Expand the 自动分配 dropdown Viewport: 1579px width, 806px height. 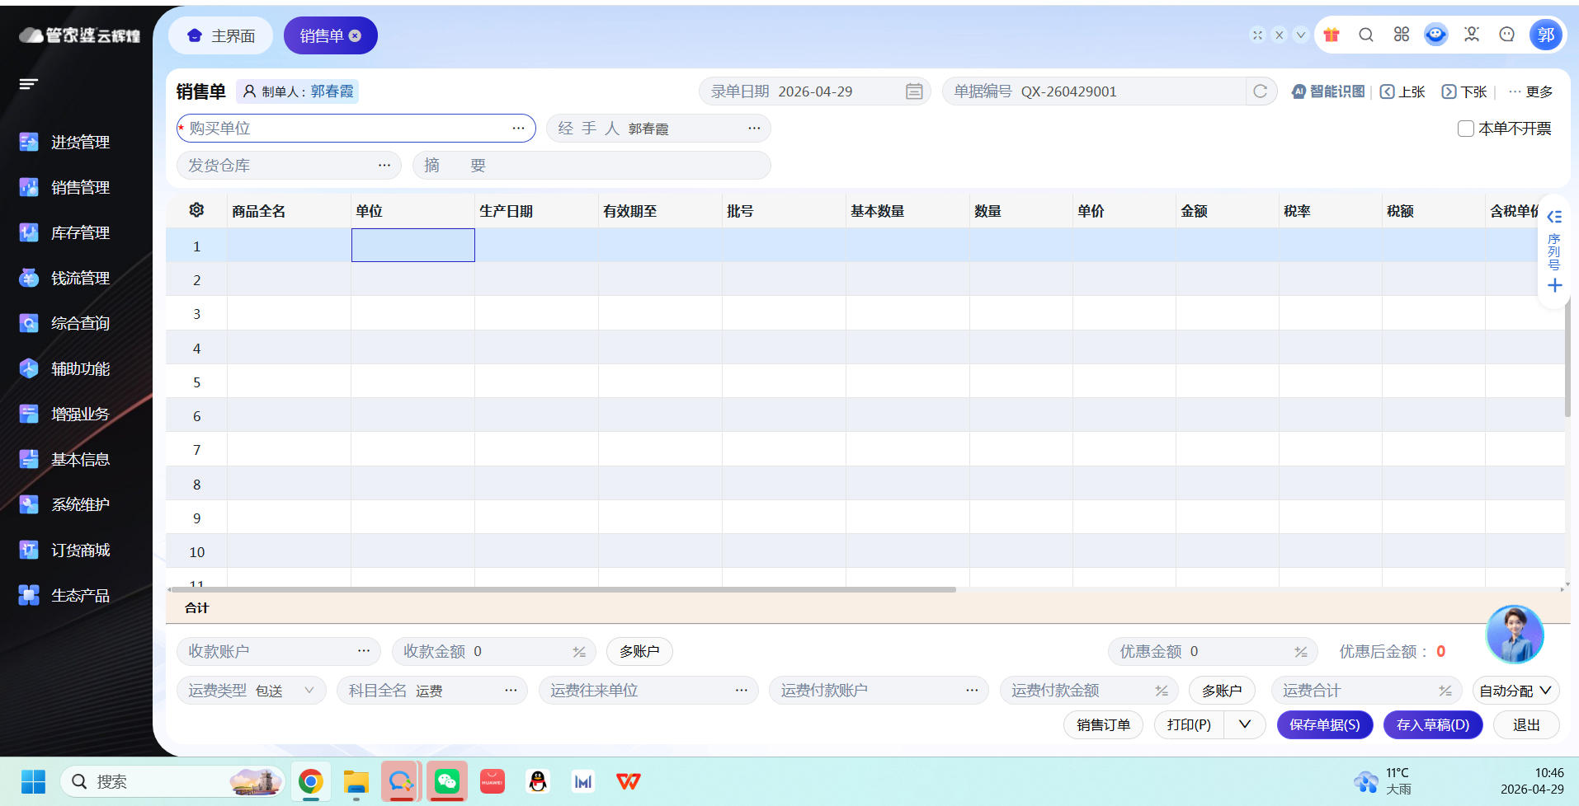[x=1515, y=691]
